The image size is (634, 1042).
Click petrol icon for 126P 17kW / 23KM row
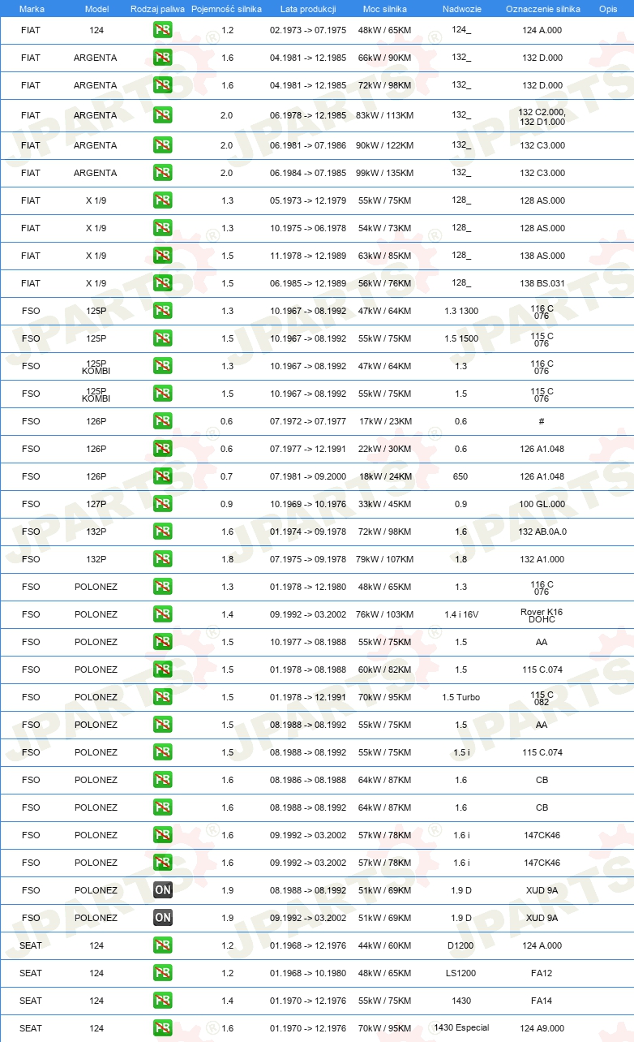pyautogui.click(x=162, y=421)
